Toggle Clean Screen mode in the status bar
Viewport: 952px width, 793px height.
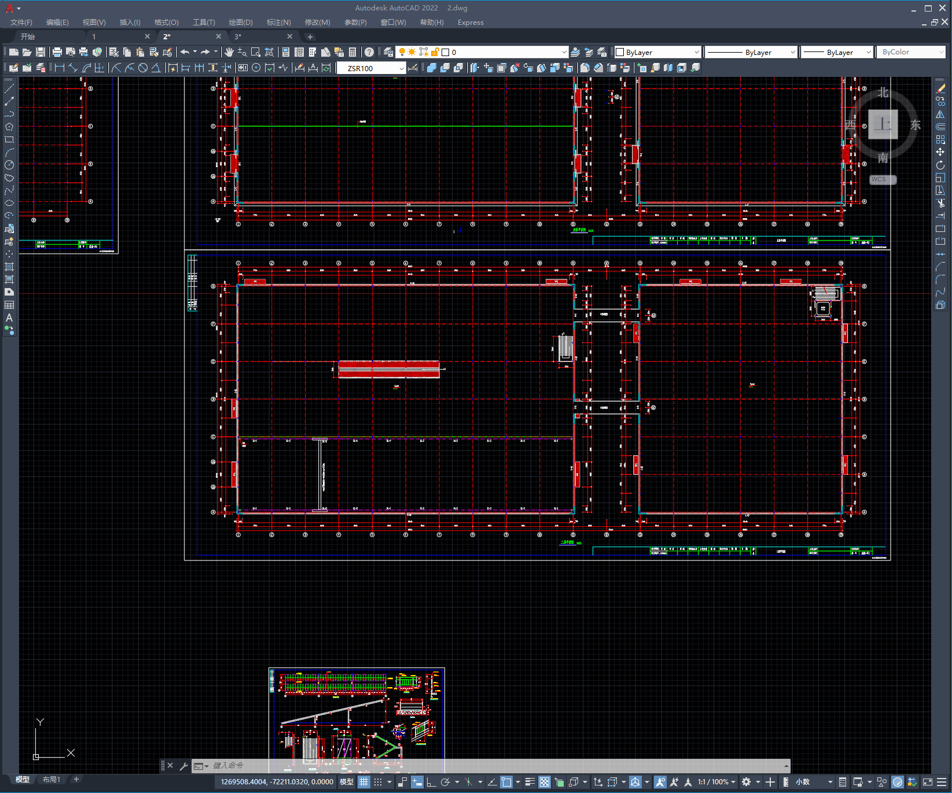(x=927, y=782)
